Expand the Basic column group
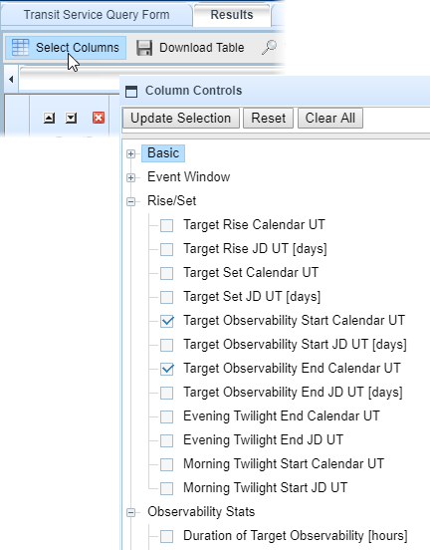The width and height of the screenshot is (431, 550). tap(130, 154)
